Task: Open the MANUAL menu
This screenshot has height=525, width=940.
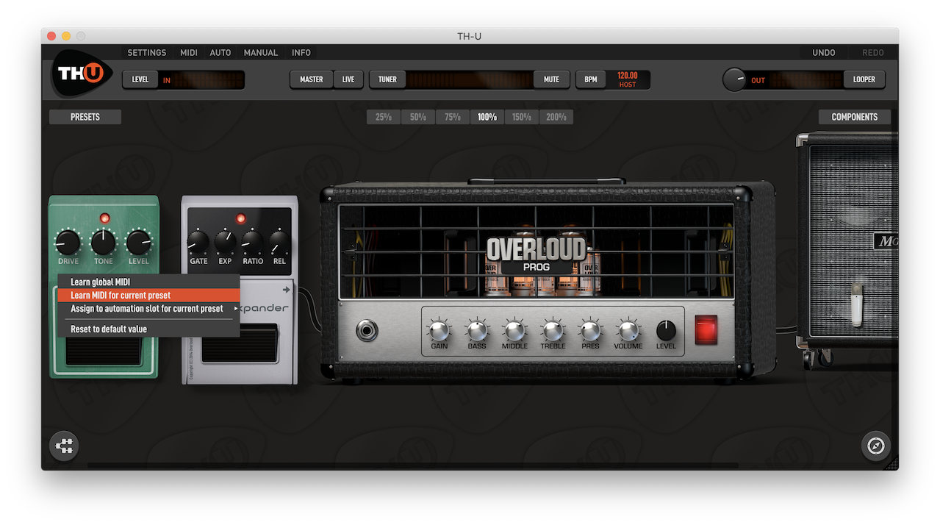Action: [x=261, y=53]
